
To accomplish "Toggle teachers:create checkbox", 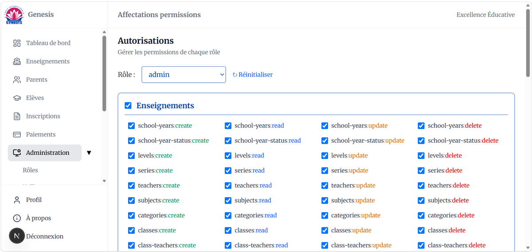I will tap(131, 186).
